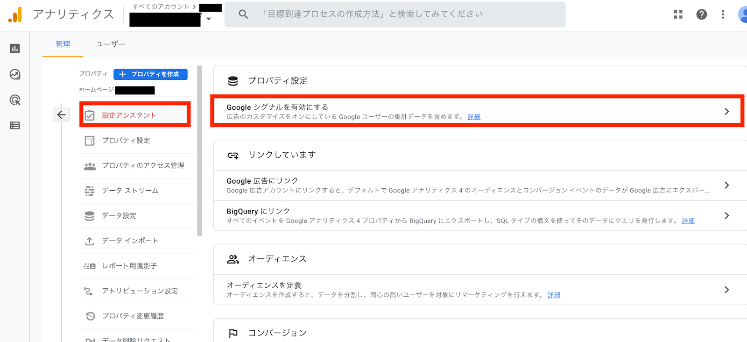
Task: Click the データ インポート upload icon
Action: click(90, 241)
